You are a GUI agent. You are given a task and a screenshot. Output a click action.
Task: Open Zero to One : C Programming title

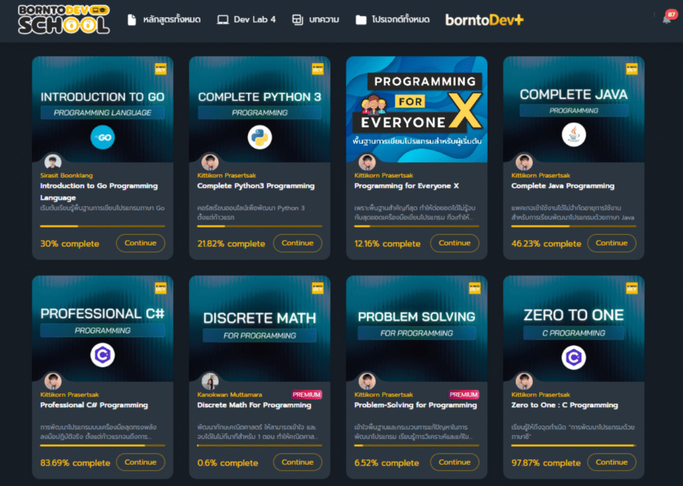(x=564, y=405)
